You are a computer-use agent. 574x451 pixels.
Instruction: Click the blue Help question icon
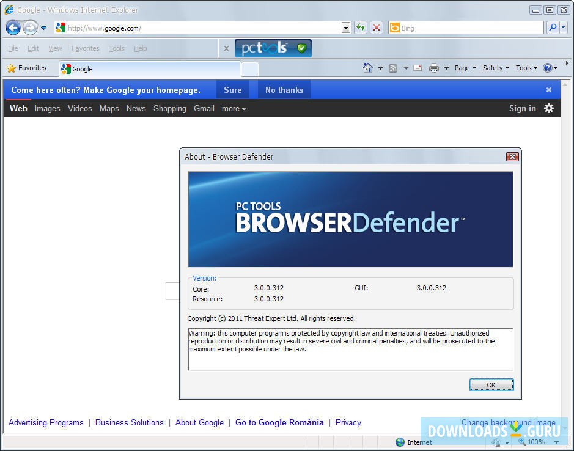tap(548, 68)
